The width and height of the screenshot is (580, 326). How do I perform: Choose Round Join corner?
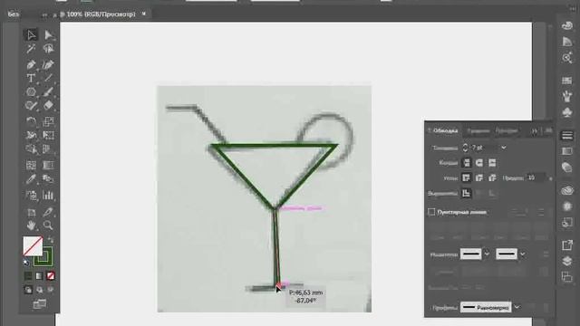(x=479, y=177)
